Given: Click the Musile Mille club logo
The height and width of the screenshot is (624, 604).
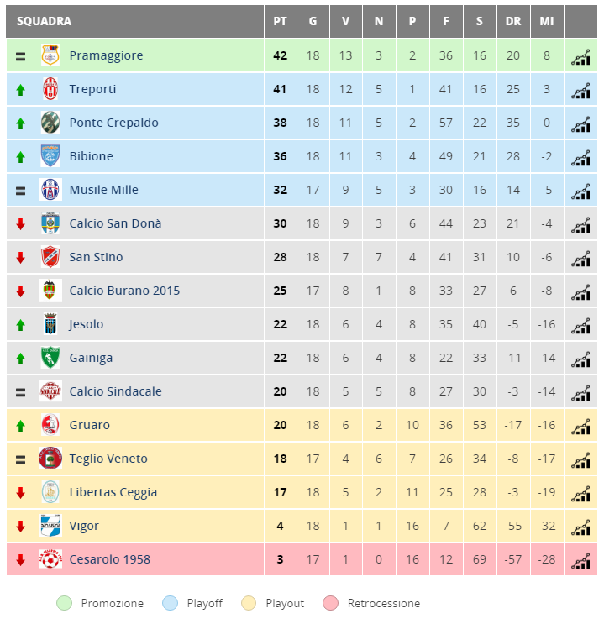Looking at the screenshot, I should 50,190.
